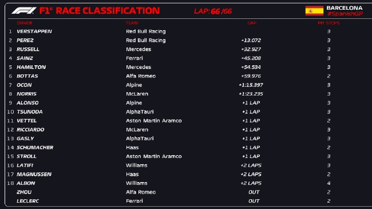This screenshot has width=372, height=209.
Task: Select the TEAM column header
Action: tap(132, 23)
